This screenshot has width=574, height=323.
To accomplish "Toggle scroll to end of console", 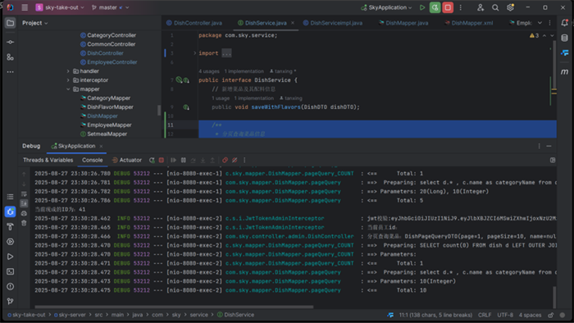I will tap(24, 203).
